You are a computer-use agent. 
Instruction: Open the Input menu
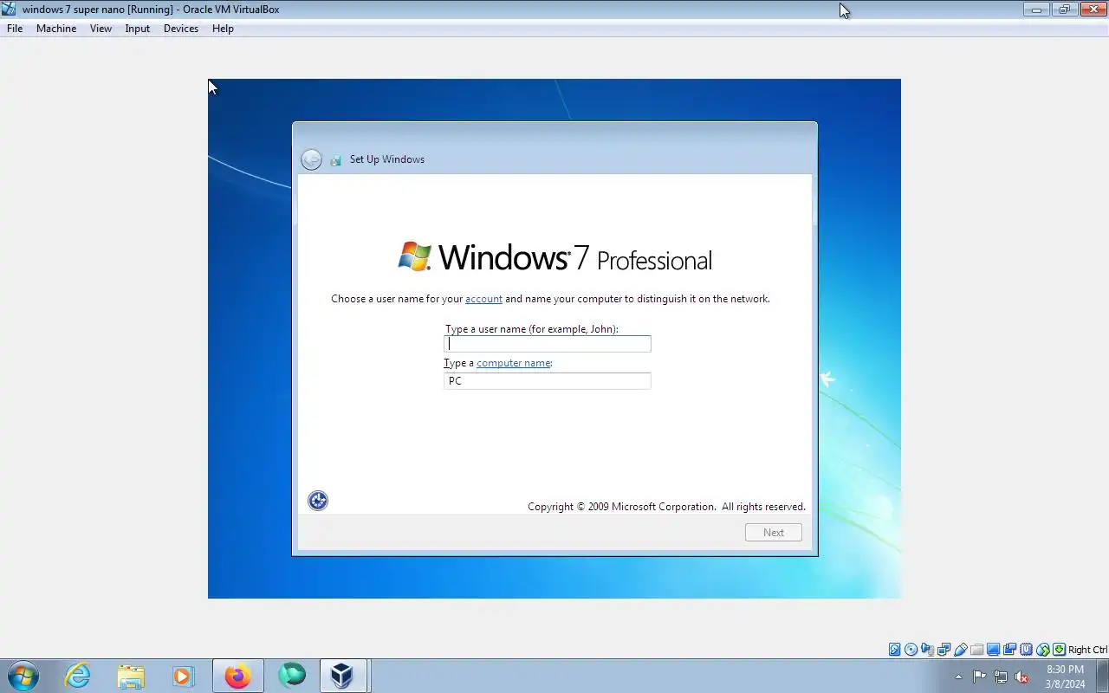pos(137,29)
